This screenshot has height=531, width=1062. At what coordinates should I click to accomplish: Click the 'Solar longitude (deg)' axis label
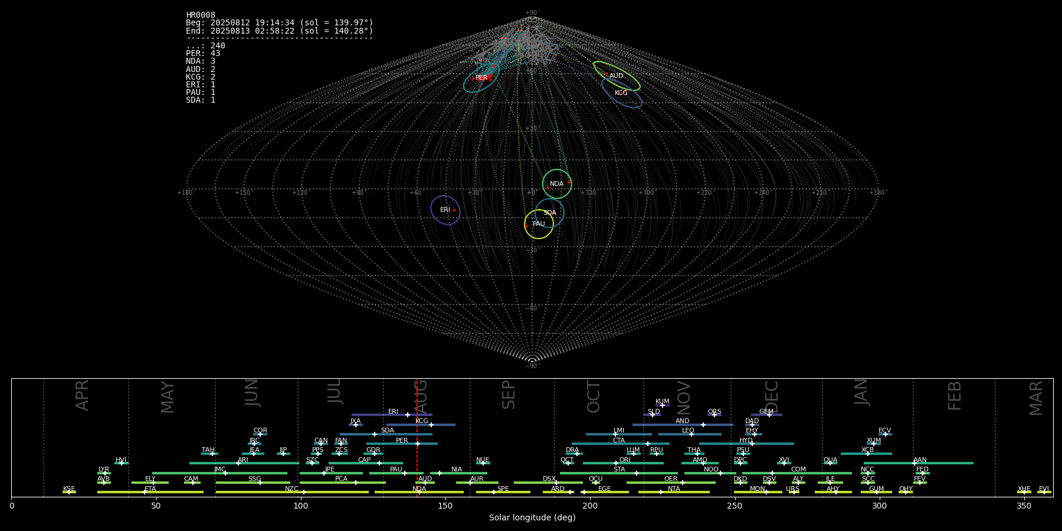point(532,517)
